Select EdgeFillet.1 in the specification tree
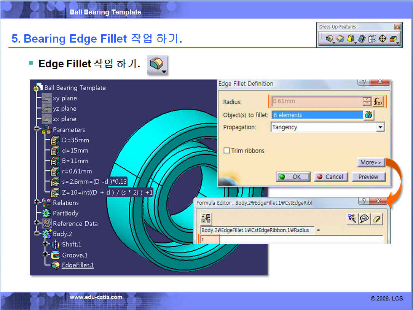The height and width of the screenshot is (310, 413). [x=78, y=265]
